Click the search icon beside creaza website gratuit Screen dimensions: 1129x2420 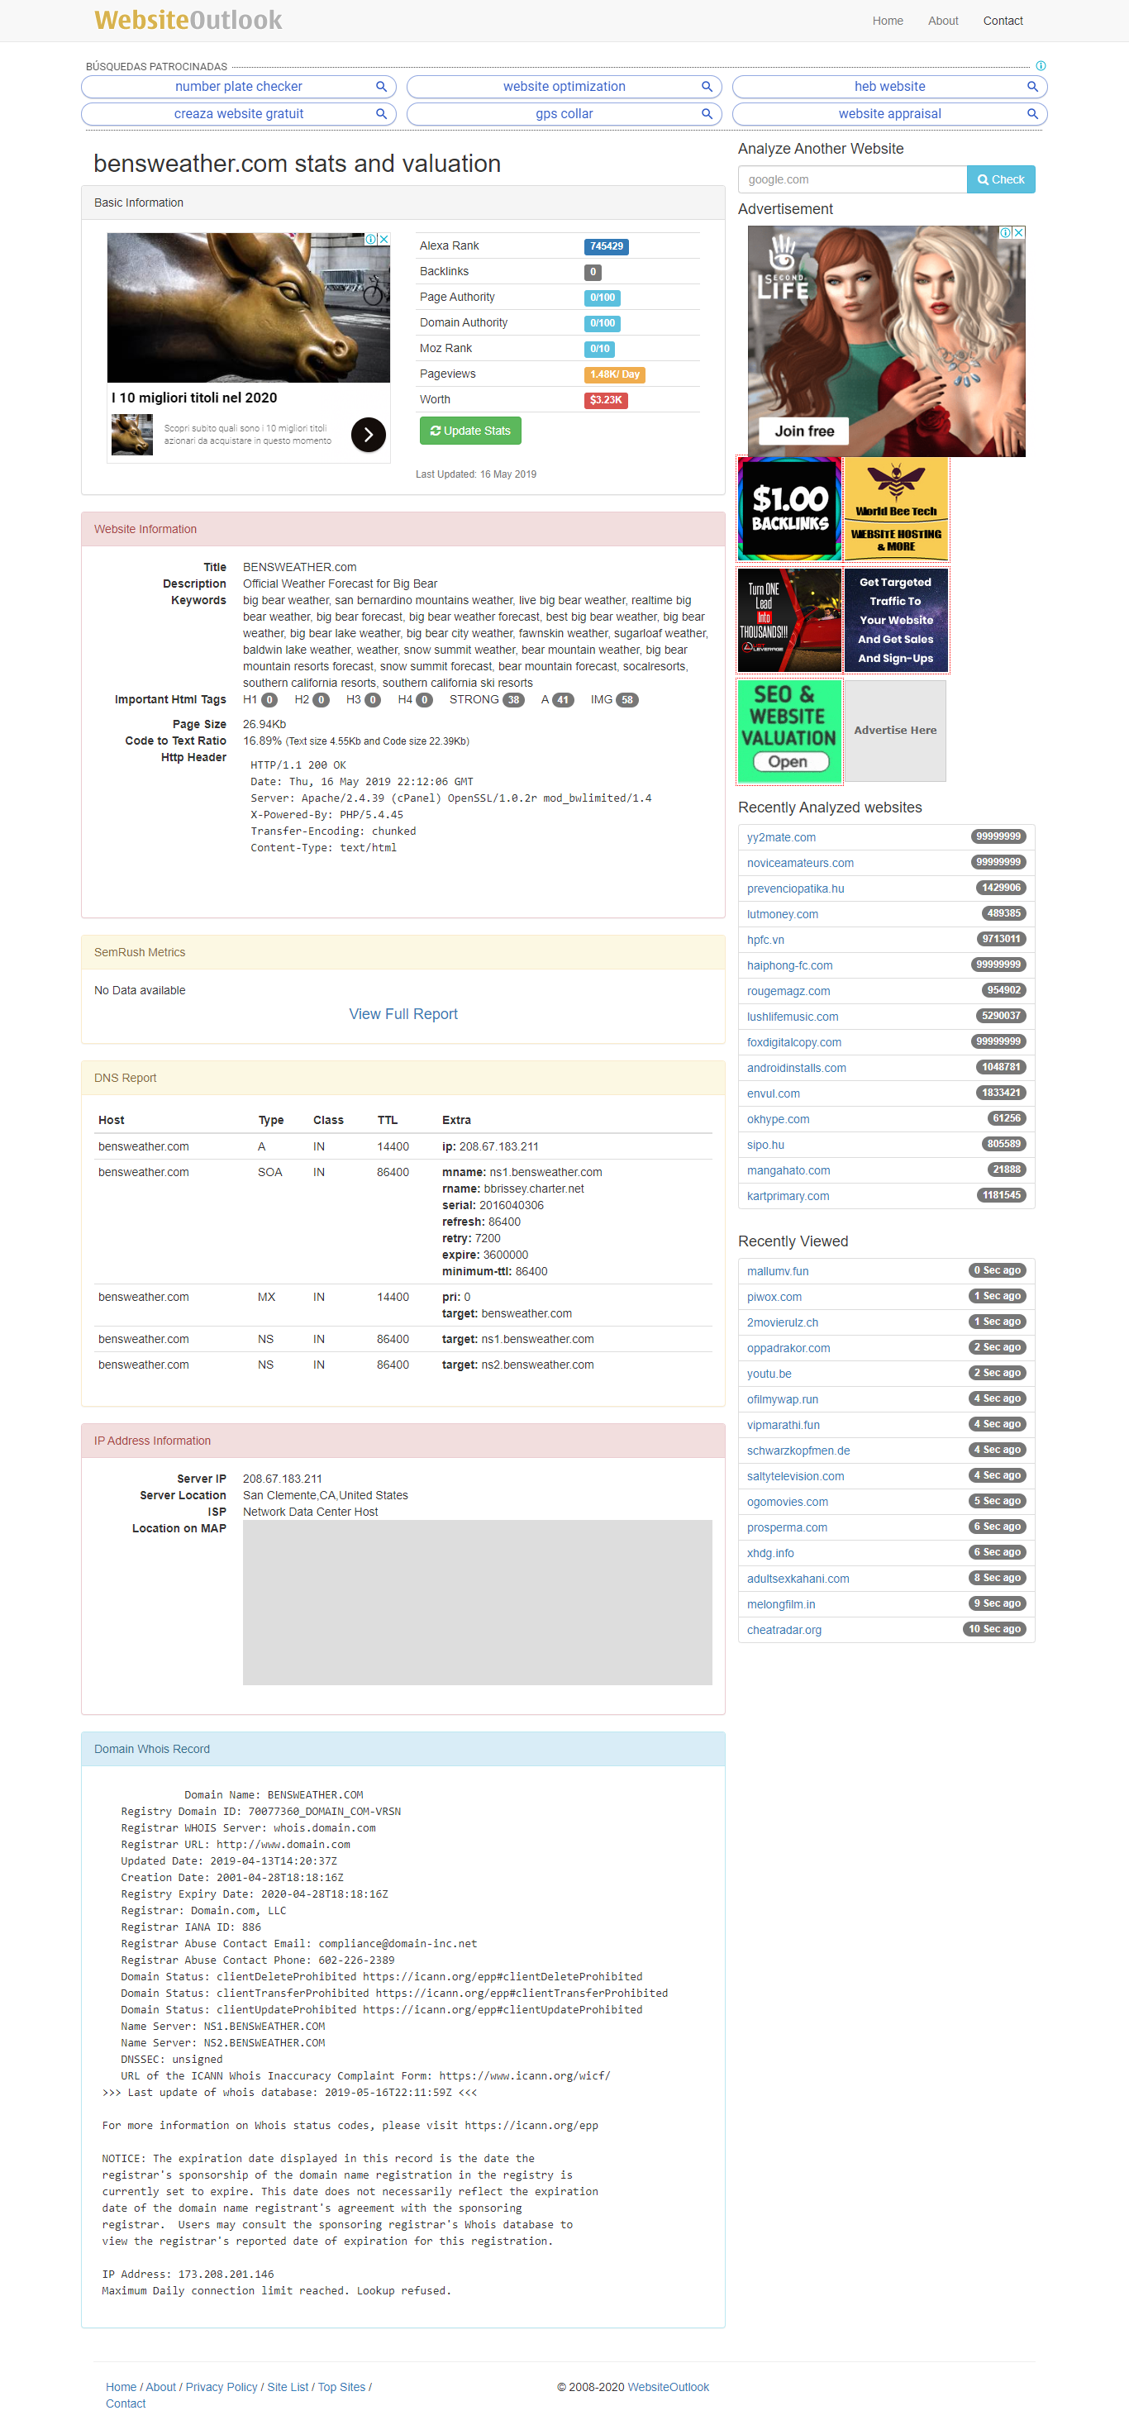381,114
